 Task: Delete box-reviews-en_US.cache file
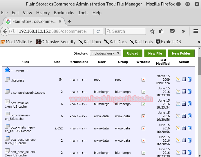pyautogui.click(x=190, y=116)
